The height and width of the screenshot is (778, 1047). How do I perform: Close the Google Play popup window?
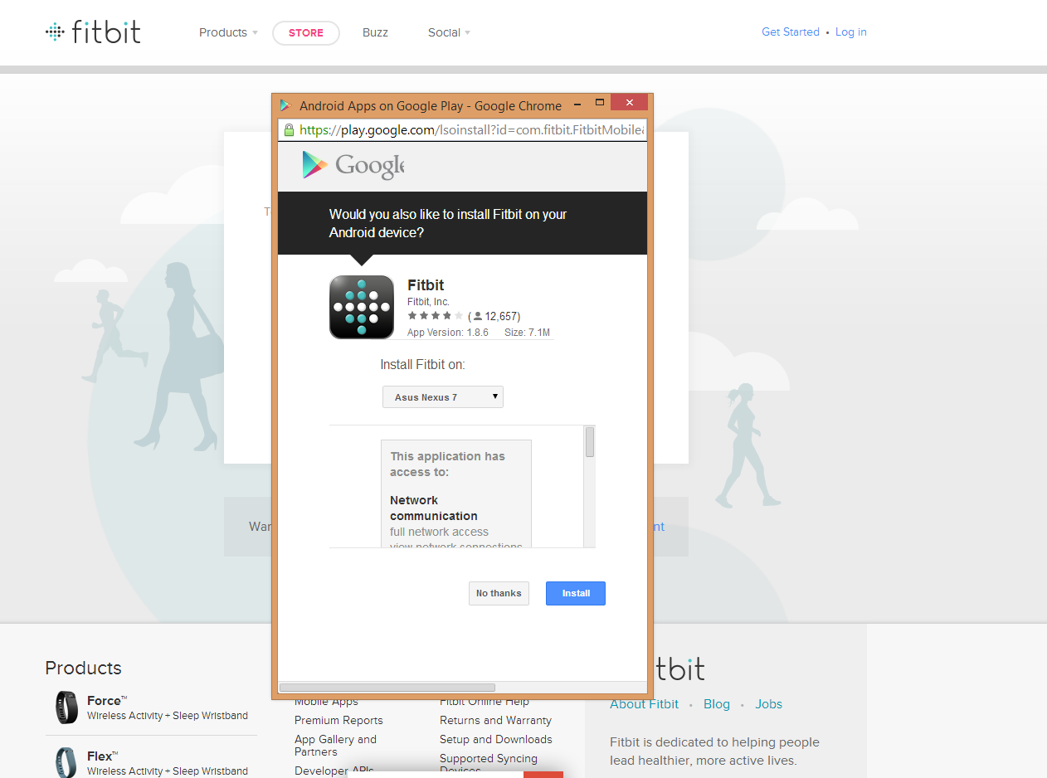coord(629,103)
